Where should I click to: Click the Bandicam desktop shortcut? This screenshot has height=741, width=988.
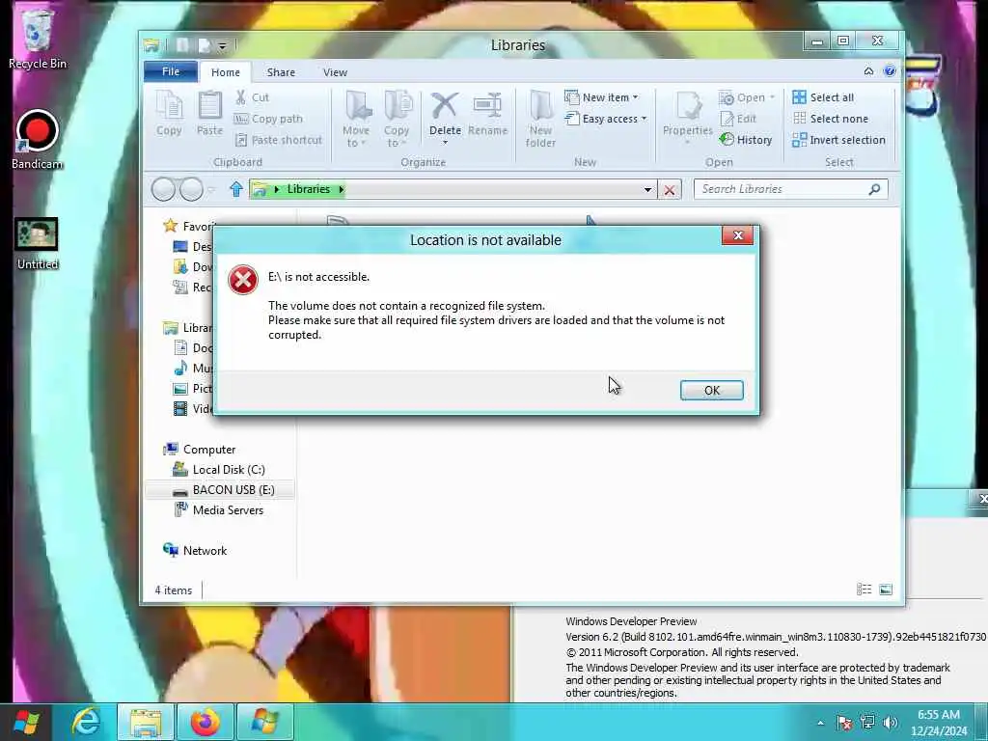tap(38, 140)
